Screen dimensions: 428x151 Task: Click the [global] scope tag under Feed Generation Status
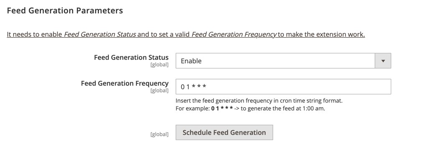pos(159,65)
